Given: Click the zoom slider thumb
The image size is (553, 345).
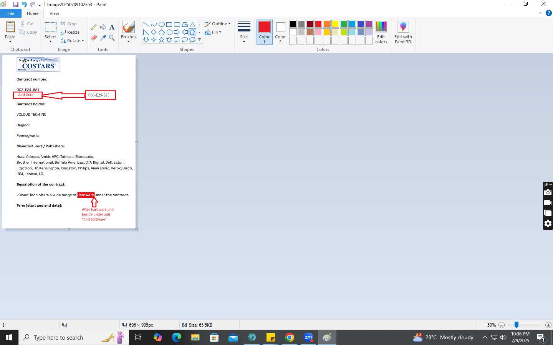Looking at the screenshot, I should (517, 325).
